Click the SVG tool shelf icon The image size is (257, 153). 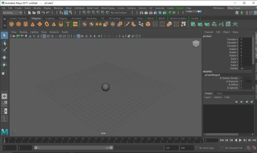click(75, 24)
